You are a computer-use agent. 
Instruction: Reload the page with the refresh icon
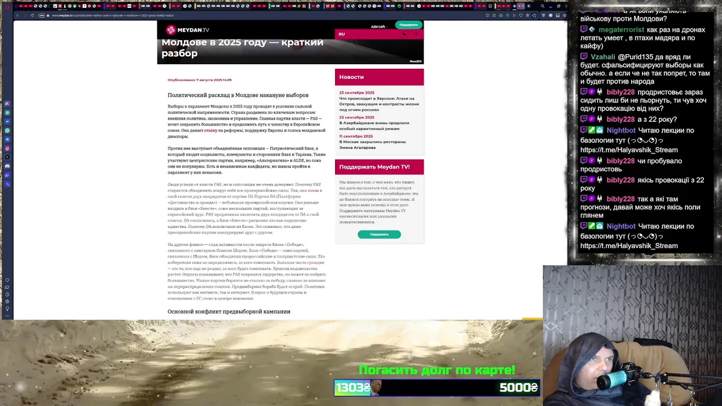coord(32,15)
